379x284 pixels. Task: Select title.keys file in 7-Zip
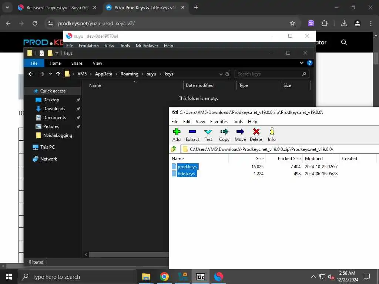pos(186,174)
